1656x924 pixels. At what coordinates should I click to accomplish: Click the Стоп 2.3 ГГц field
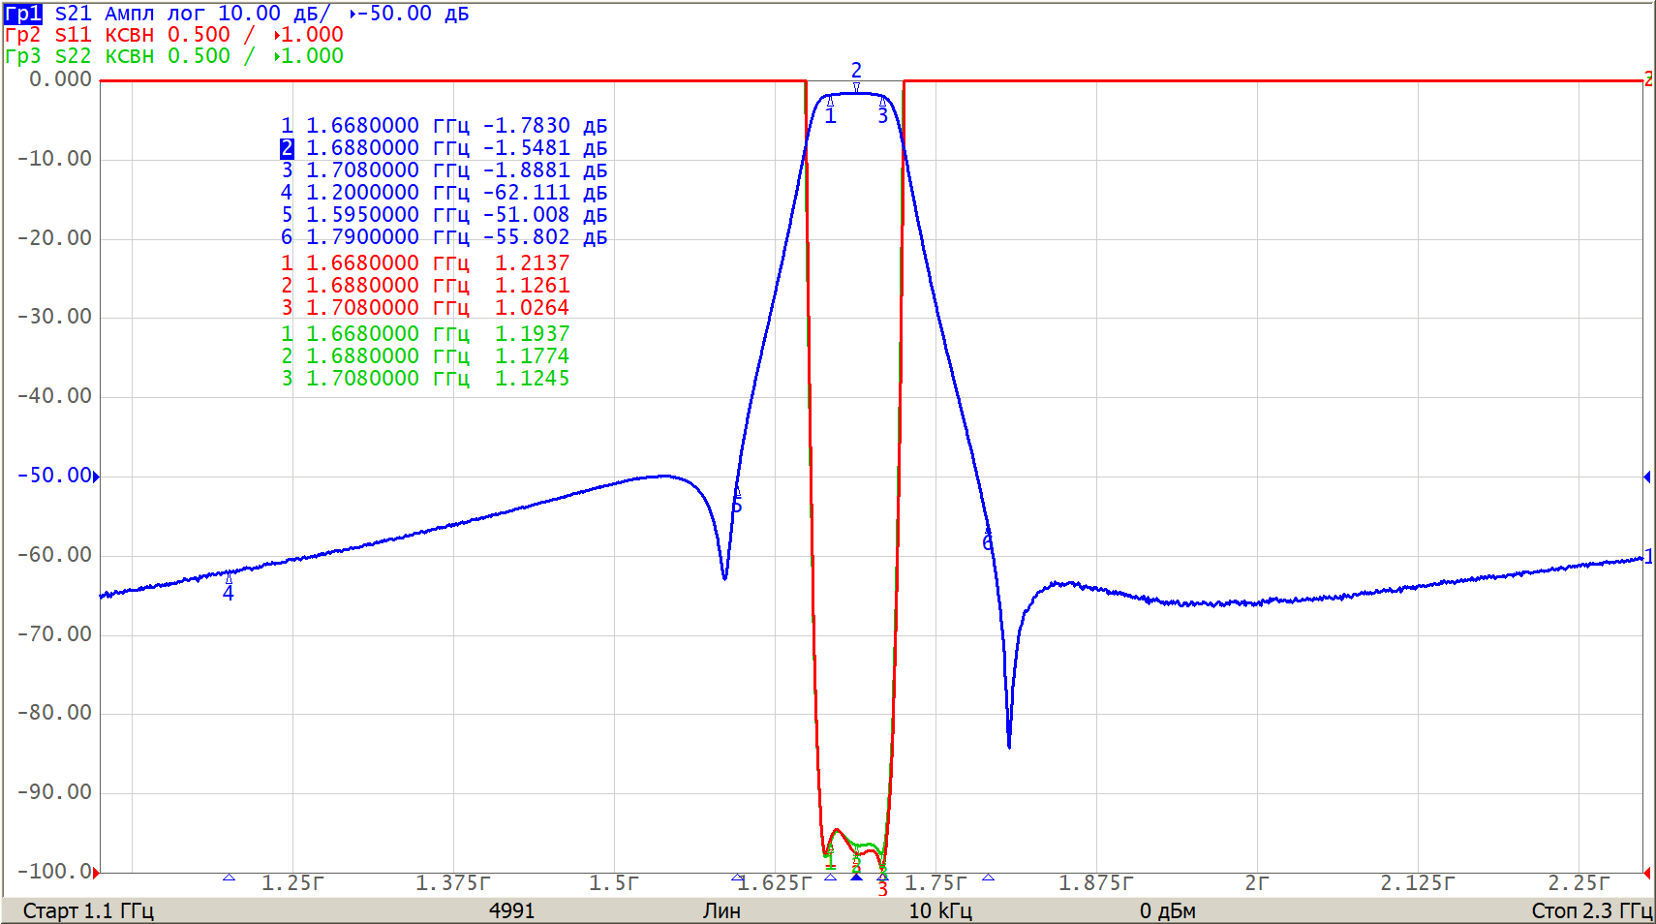(1591, 910)
